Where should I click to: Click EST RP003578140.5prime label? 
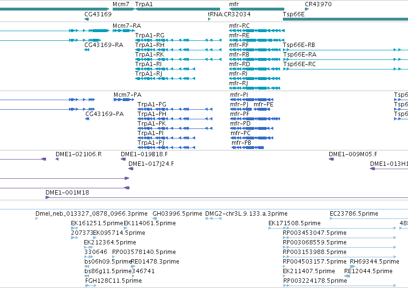(x=144, y=252)
